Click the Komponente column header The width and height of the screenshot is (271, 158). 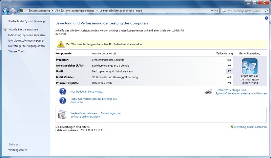(63, 53)
